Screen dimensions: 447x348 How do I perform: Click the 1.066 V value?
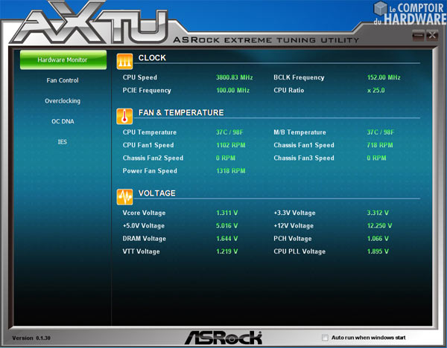[378, 239]
